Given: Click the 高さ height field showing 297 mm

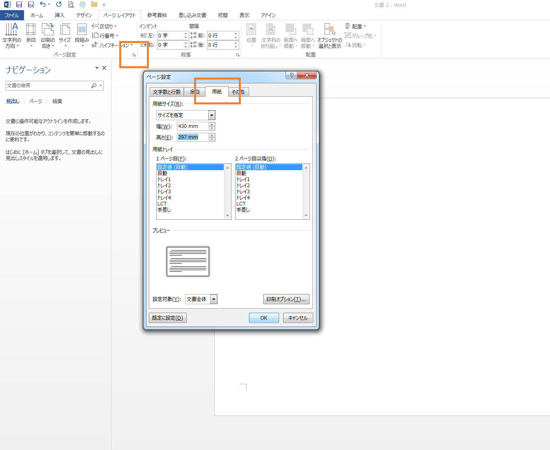Looking at the screenshot, I should pos(193,137).
